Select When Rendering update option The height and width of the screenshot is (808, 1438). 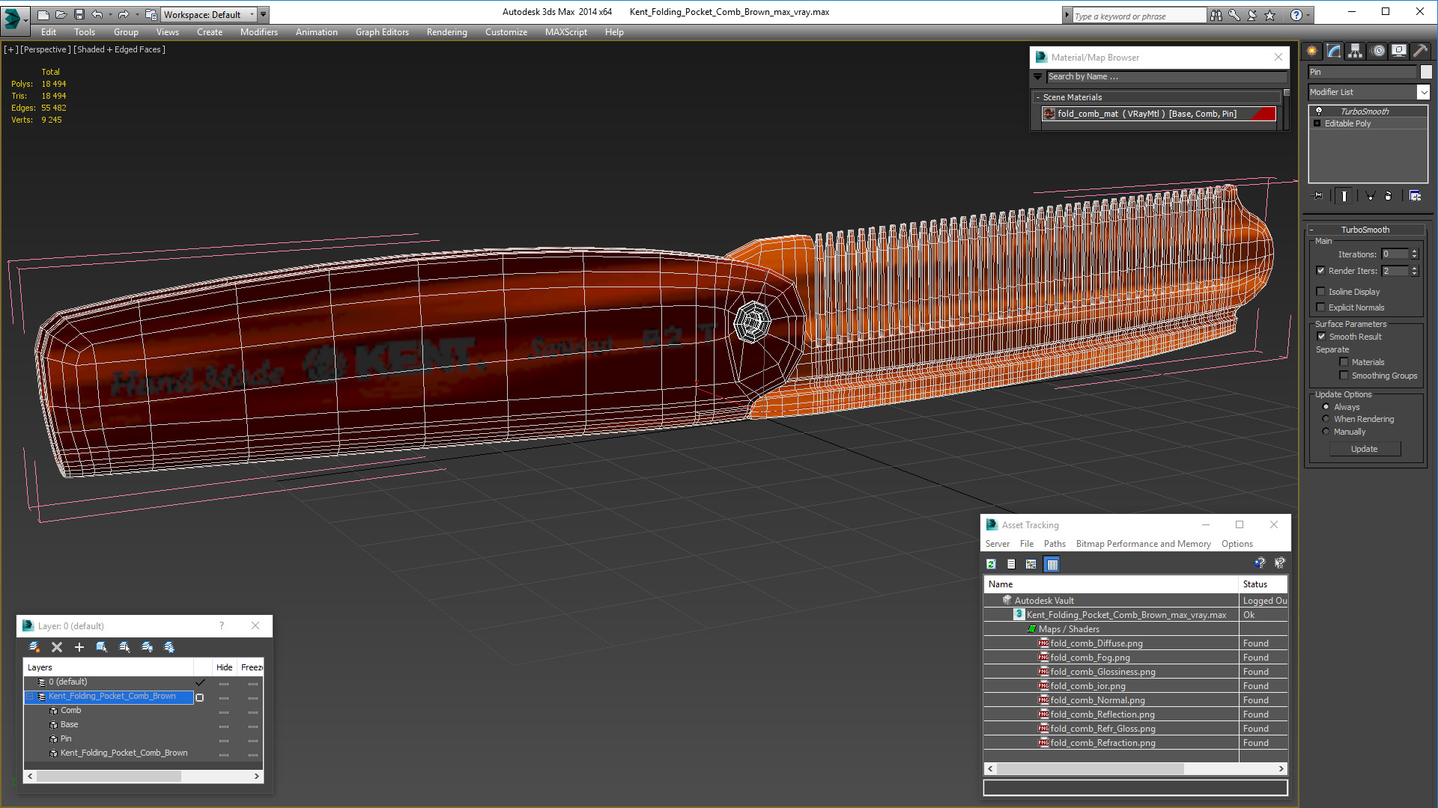[x=1326, y=419]
